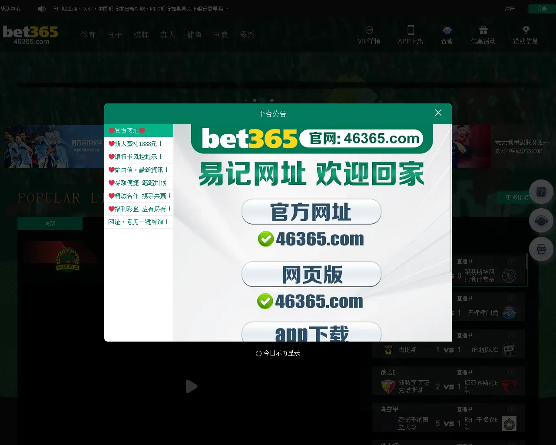Open the 真人 menu

tap(168, 35)
